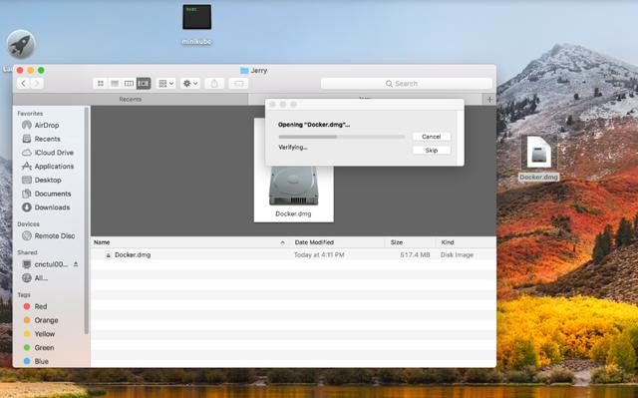Cancel opening Docker.dmg
This screenshot has width=638, height=398.
pos(432,137)
